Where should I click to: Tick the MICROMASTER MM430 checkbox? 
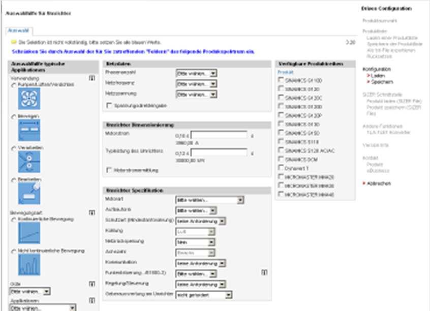[281, 185]
